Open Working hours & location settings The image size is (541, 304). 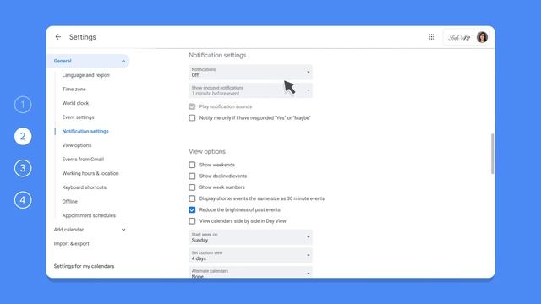tap(90, 173)
